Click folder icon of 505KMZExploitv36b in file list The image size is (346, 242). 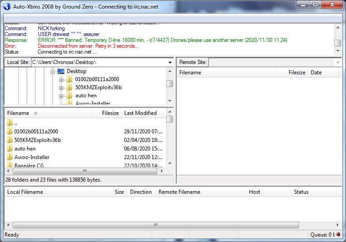(9, 140)
